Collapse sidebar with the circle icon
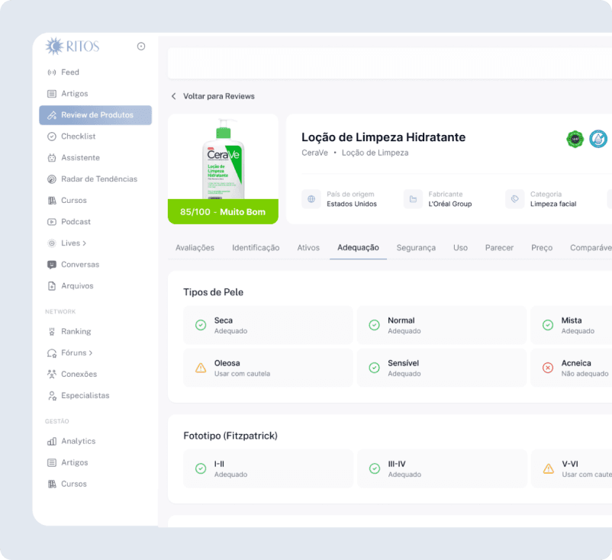612x560 pixels. pos(141,47)
